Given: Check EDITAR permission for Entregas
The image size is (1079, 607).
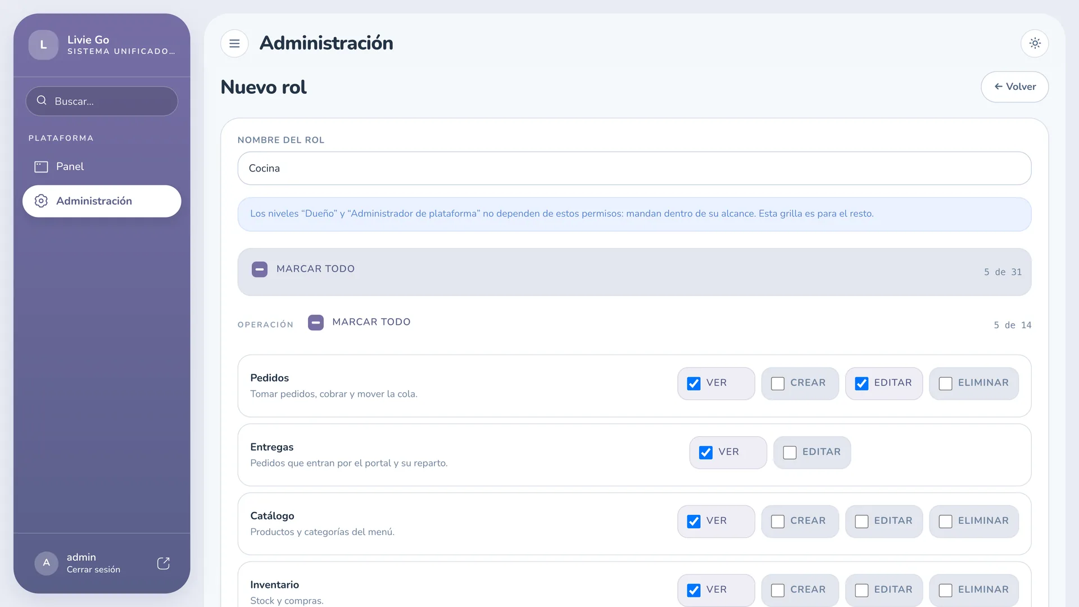Looking at the screenshot, I should [790, 452].
